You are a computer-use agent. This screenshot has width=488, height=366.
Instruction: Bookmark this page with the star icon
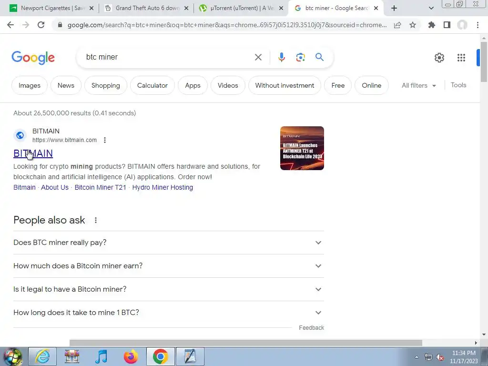tap(413, 25)
